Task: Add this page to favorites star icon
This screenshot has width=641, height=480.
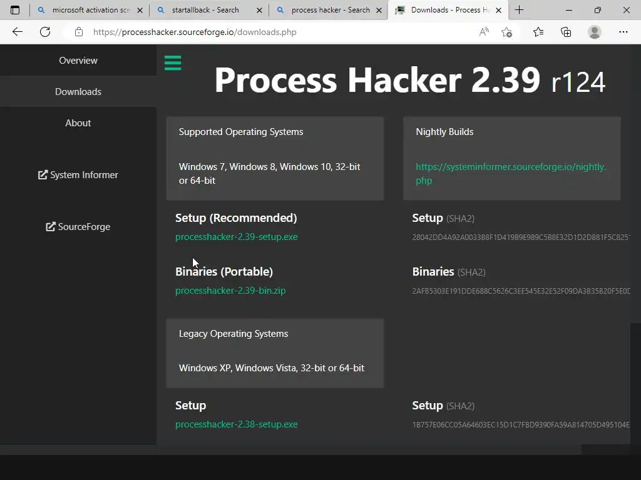Action: 506,32
